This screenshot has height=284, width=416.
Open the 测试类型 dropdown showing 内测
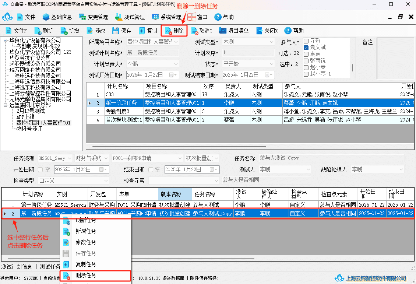(248, 42)
